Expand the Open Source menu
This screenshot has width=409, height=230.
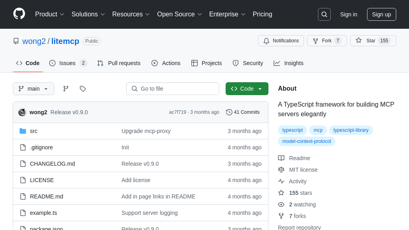click(179, 14)
